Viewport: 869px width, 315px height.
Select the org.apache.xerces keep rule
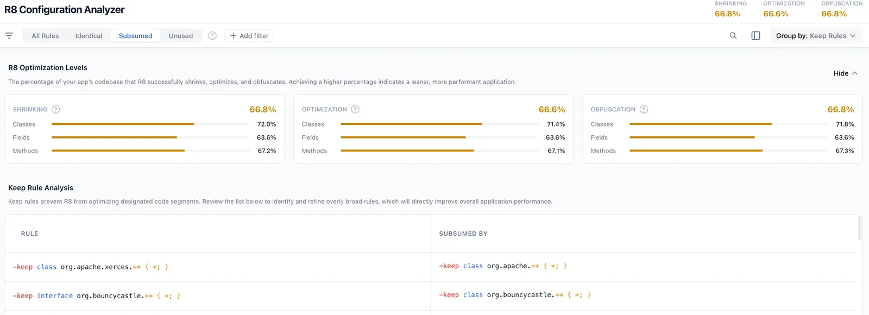pyautogui.click(x=91, y=267)
